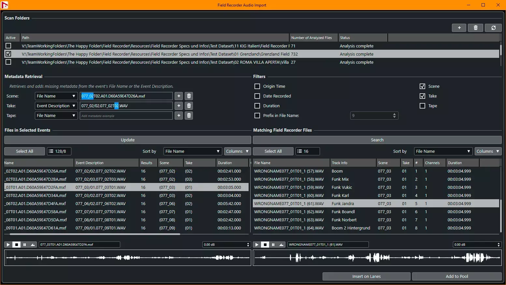Add metadata example for the Scene row
Screen dimensions: 506x285
[179, 96]
